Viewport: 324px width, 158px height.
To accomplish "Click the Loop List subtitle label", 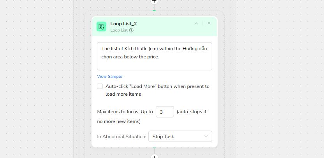I will click(119, 30).
